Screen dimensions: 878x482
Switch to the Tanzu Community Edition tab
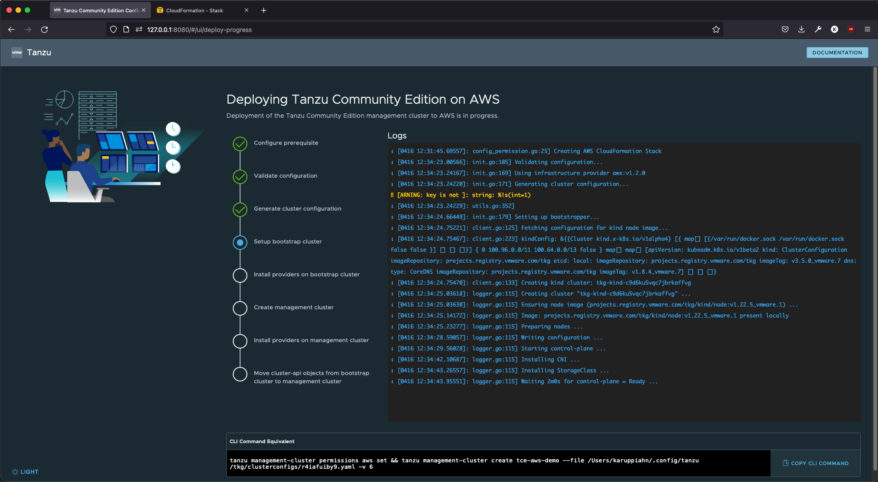coord(100,11)
